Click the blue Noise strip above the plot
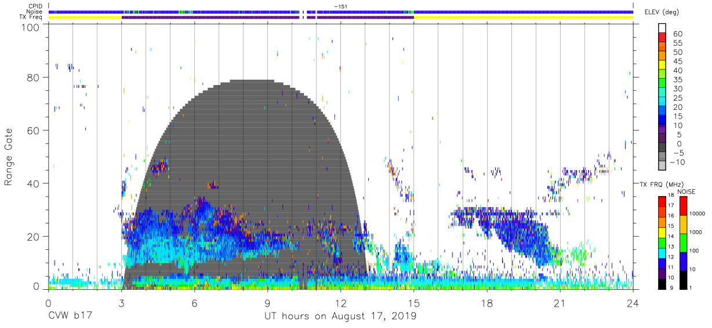 [341, 12]
